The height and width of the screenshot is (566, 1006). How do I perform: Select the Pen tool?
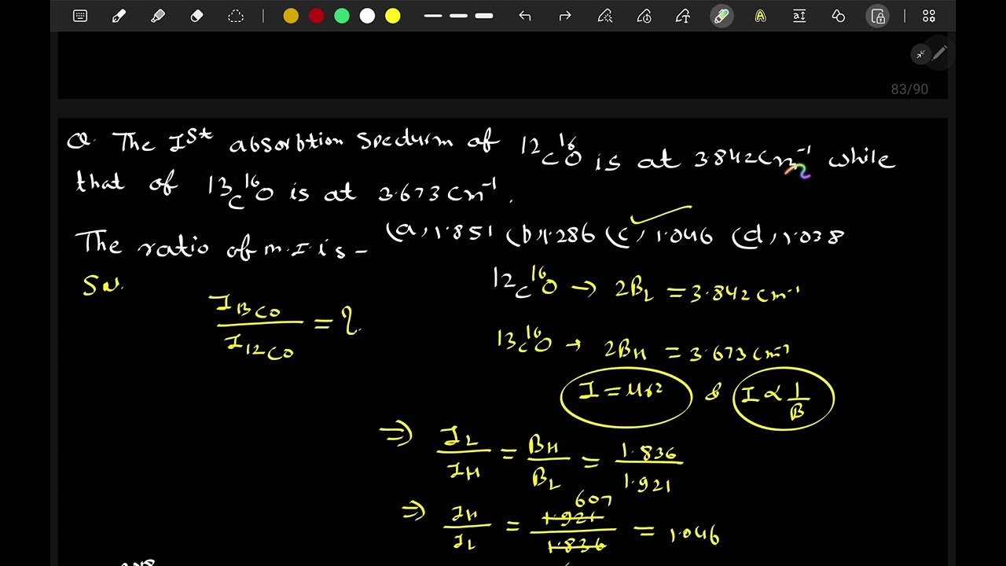click(119, 16)
